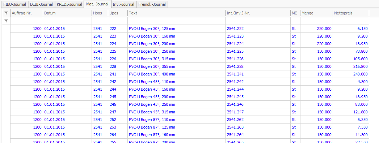This screenshot has width=379, height=143.
Task: Click net price 88.000
Action: coord(362,104)
